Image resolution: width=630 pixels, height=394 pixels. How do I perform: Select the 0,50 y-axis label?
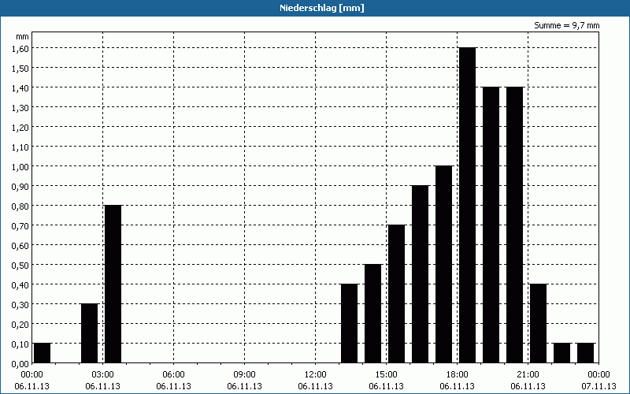pyautogui.click(x=20, y=265)
